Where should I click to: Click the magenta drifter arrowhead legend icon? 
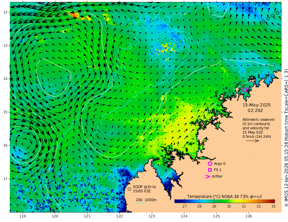click(208, 176)
